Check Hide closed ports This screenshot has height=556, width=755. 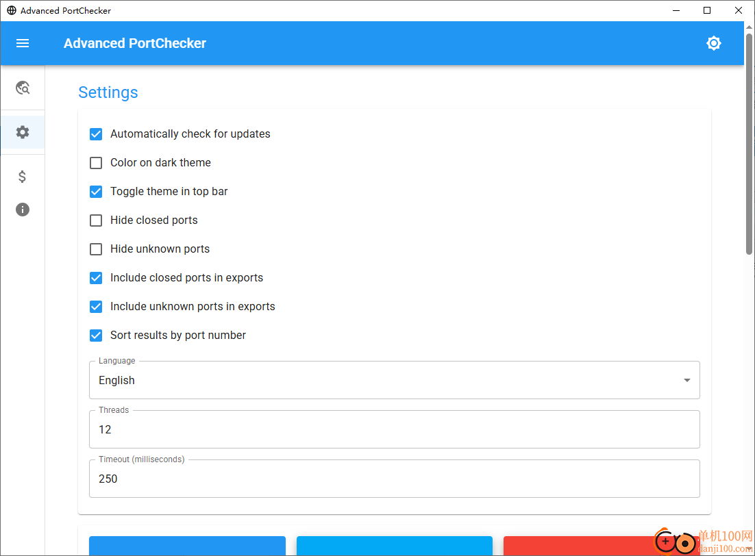pyautogui.click(x=96, y=220)
